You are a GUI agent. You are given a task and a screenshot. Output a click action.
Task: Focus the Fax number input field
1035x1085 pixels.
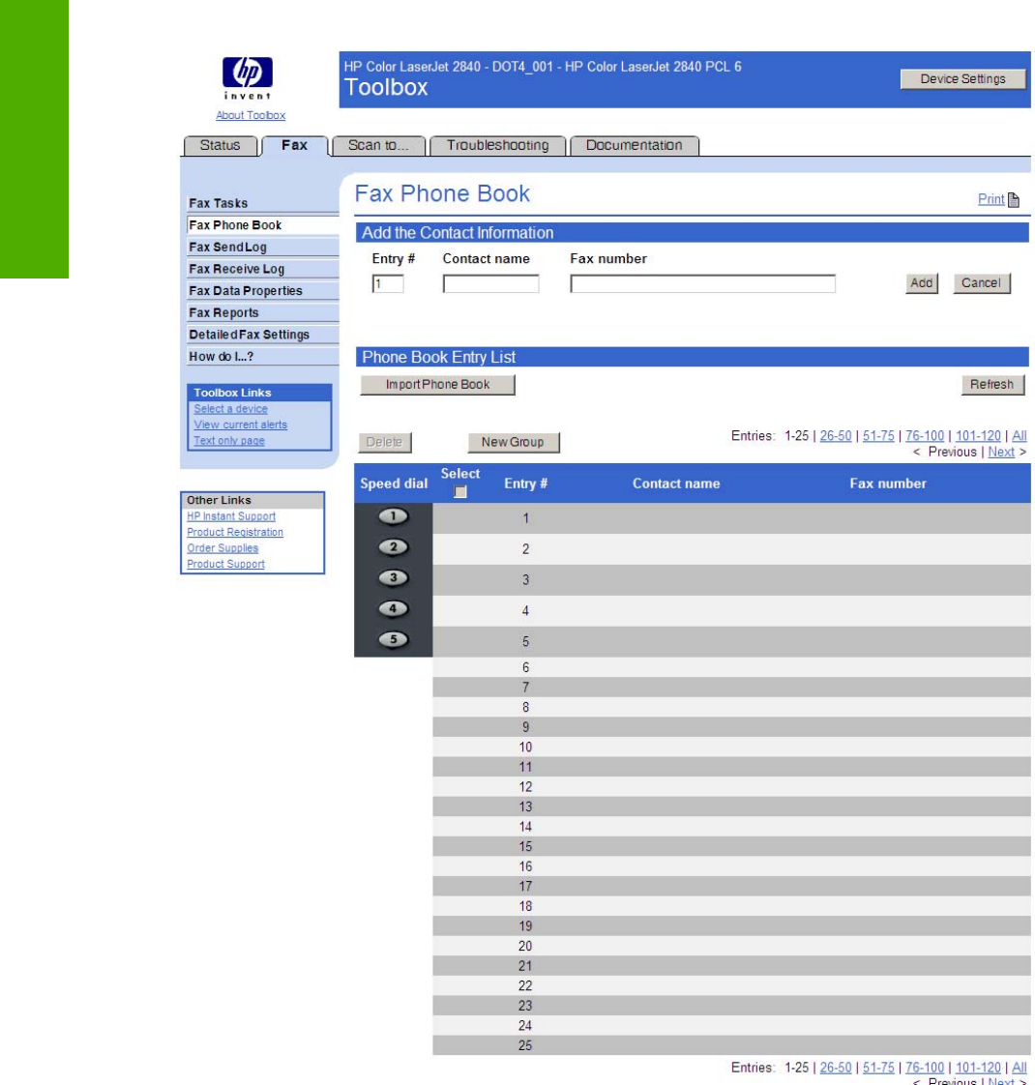coord(702,283)
